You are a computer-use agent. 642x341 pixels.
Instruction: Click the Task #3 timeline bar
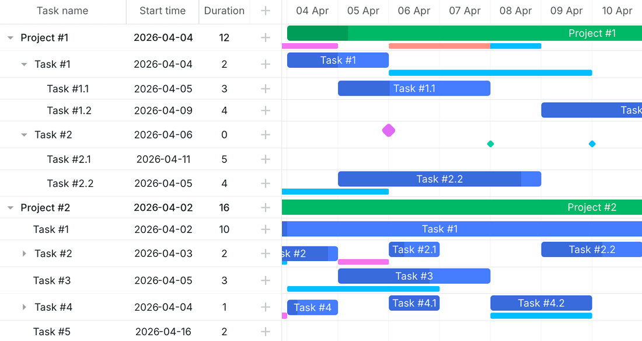(x=414, y=276)
